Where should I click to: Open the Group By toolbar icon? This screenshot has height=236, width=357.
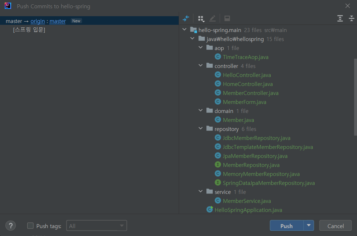(201, 19)
